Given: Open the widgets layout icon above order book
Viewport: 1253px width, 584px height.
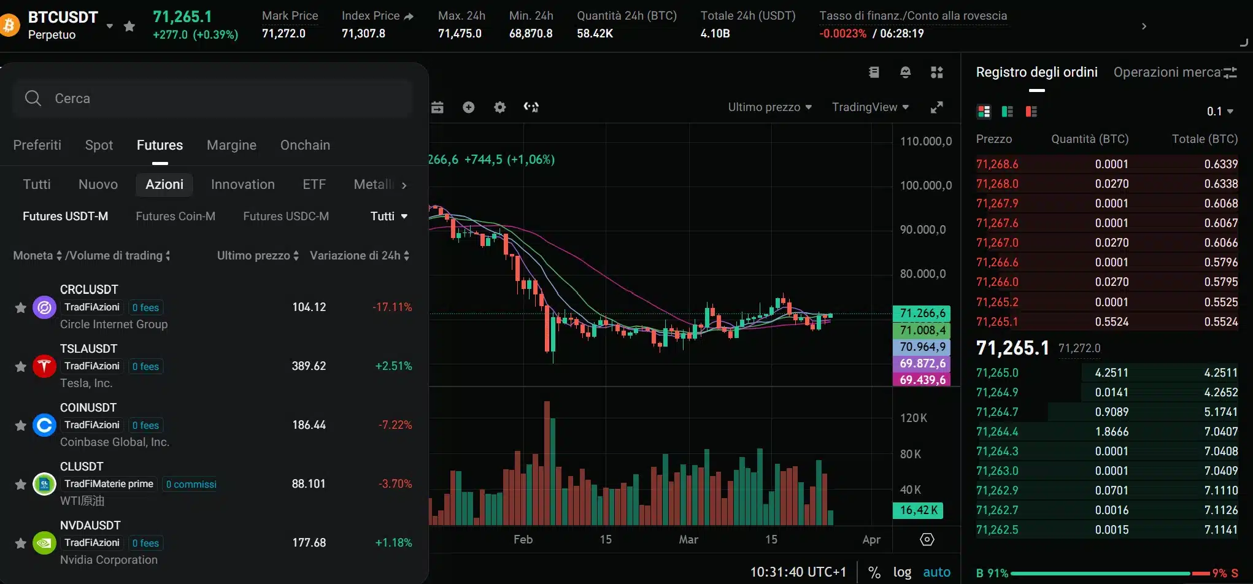Looking at the screenshot, I should point(937,72).
